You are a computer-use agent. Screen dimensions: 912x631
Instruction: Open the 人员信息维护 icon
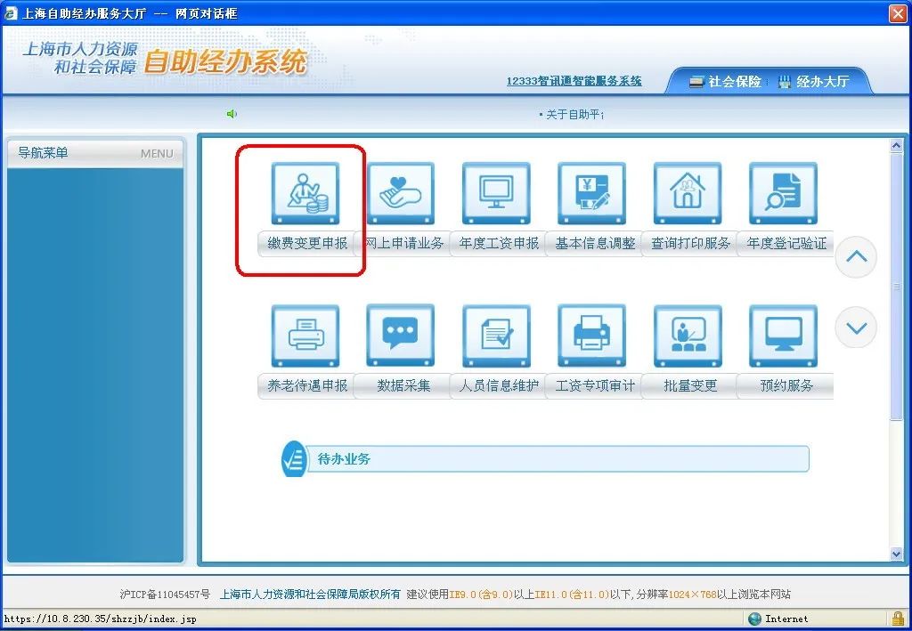click(x=496, y=336)
